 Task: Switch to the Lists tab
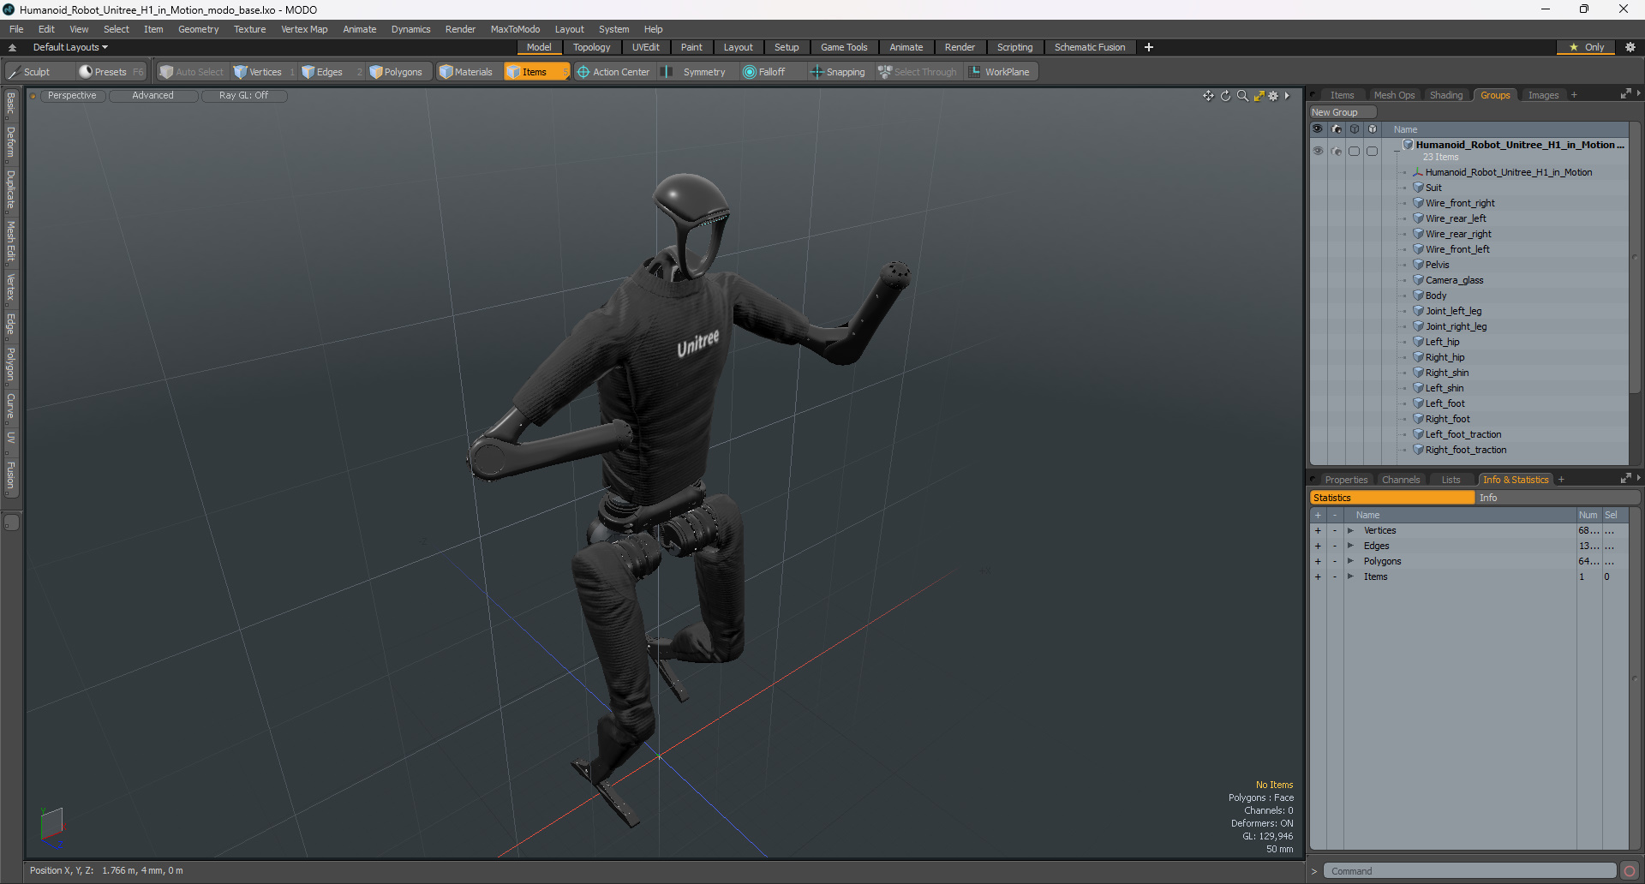[1451, 480]
